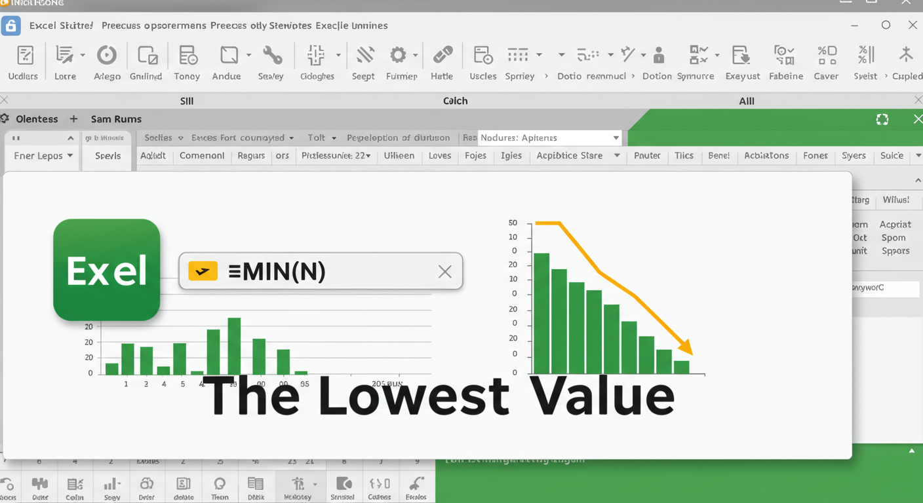The height and width of the screenshot is (503, 923).
Task: Click the Fabeine toolbar icon
Action: [784, 56]
